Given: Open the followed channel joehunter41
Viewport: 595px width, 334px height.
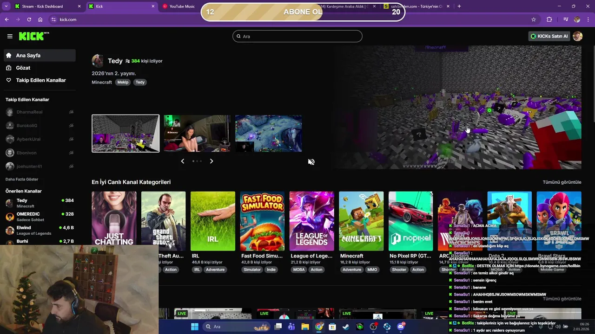Looking at the screenshot, I should [40, 166].
